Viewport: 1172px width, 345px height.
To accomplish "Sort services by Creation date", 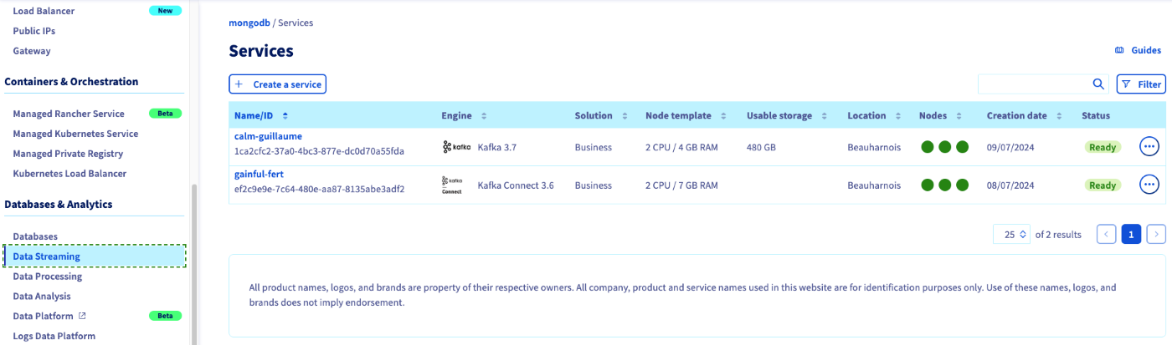I will point(1059,115).
